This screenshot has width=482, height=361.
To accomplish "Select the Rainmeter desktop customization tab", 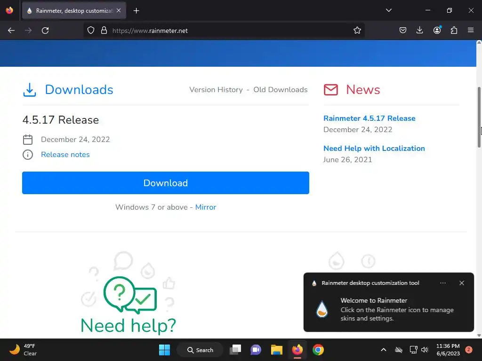I will pyautogui.click(x=74, y=11).
